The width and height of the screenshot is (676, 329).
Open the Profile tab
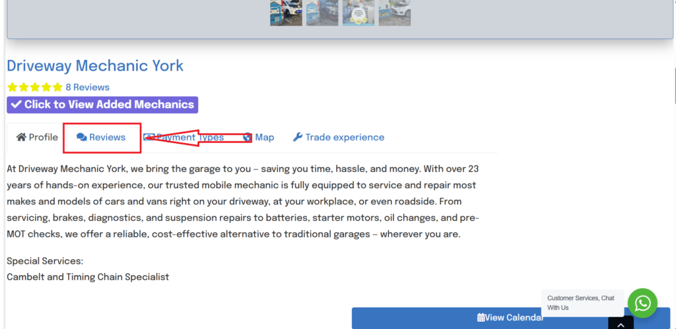point(37,137)
